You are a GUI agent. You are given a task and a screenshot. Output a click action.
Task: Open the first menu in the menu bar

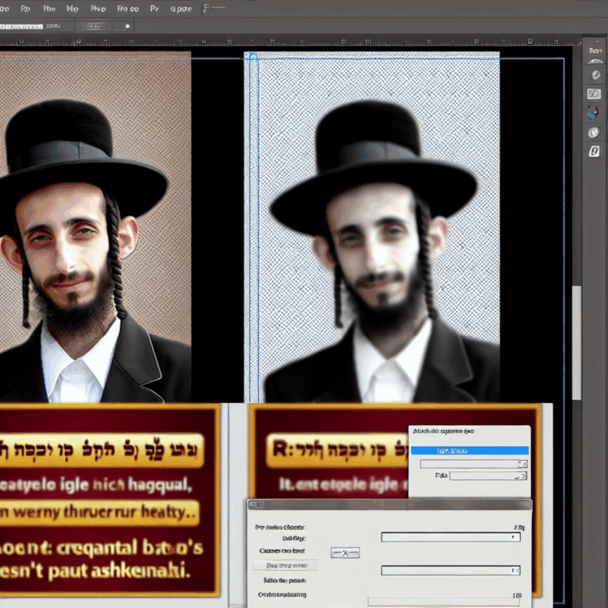(x=6, y=9)
